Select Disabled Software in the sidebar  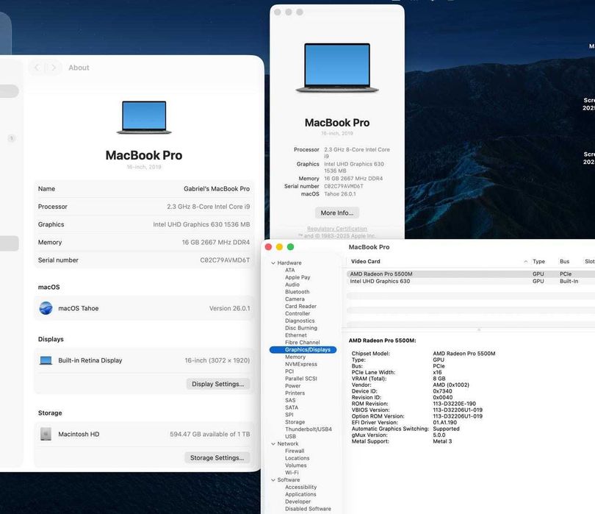pos(308,509)
